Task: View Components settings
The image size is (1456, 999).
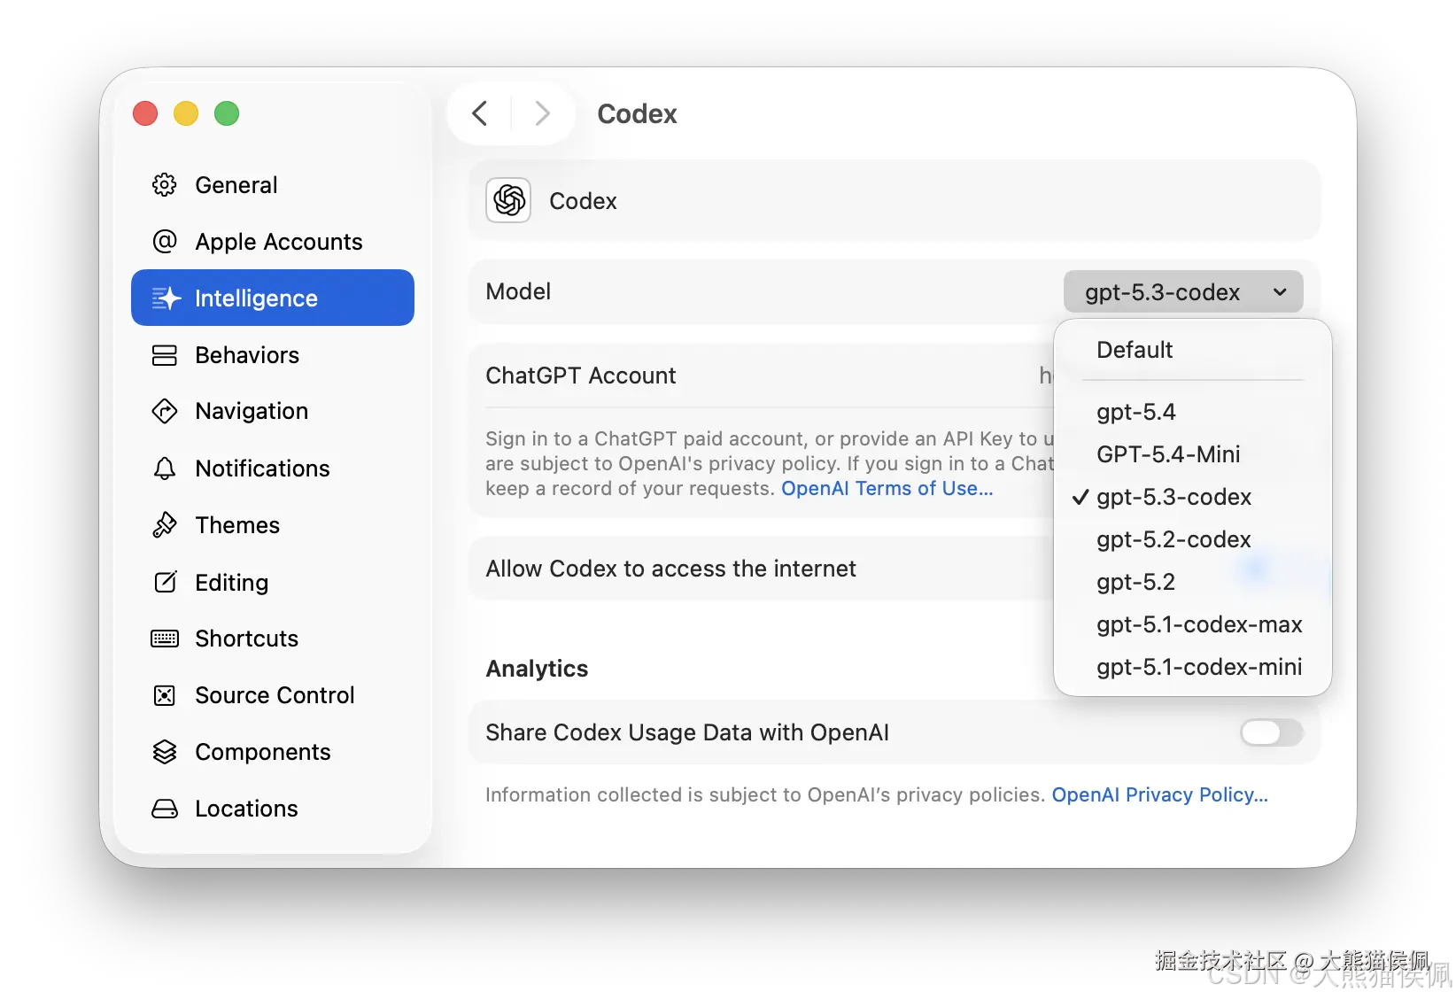Action: tap(273, 752)
